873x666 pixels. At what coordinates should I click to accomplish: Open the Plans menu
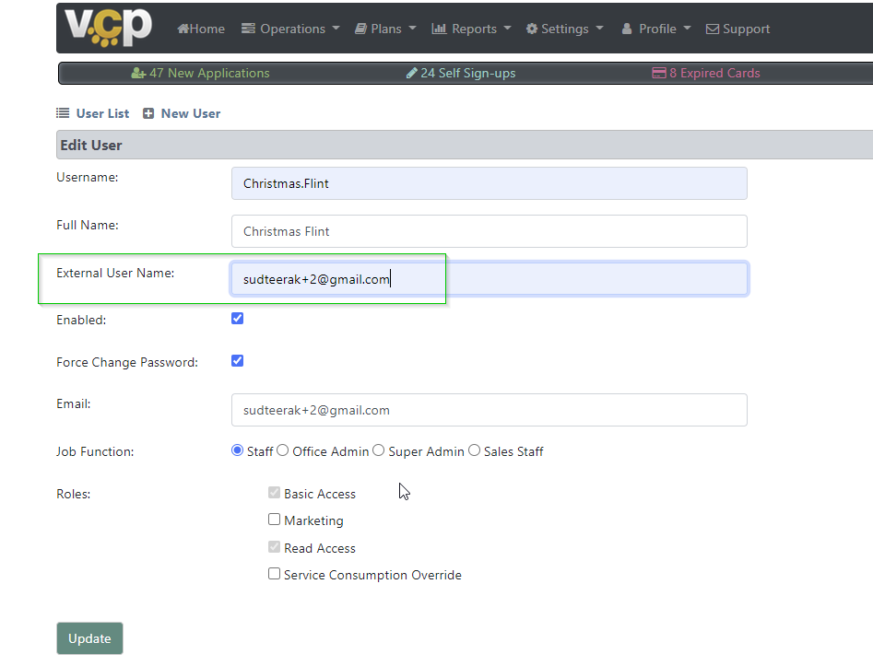click(x=385, y=29)
